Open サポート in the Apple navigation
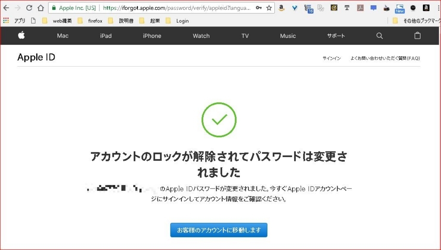The height and width of the screenshot is (250, 441). click(336, 36)
